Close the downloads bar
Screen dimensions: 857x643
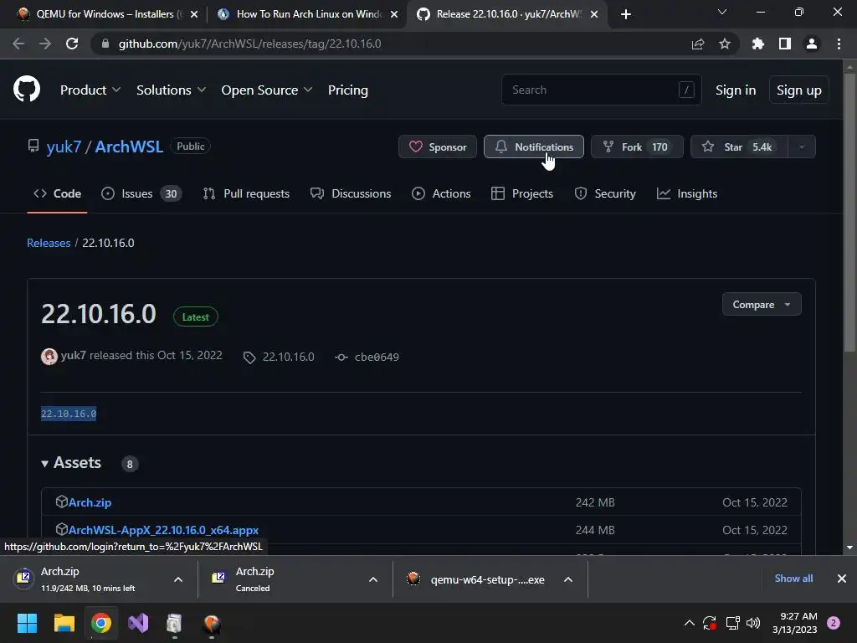pyautogui.click(x=842, y=579)
